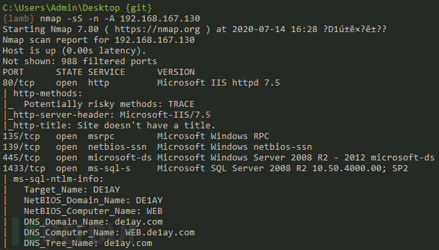Click the WEB.de1ay.com computer name
This screenshot has width=439, height=250.
160,233
